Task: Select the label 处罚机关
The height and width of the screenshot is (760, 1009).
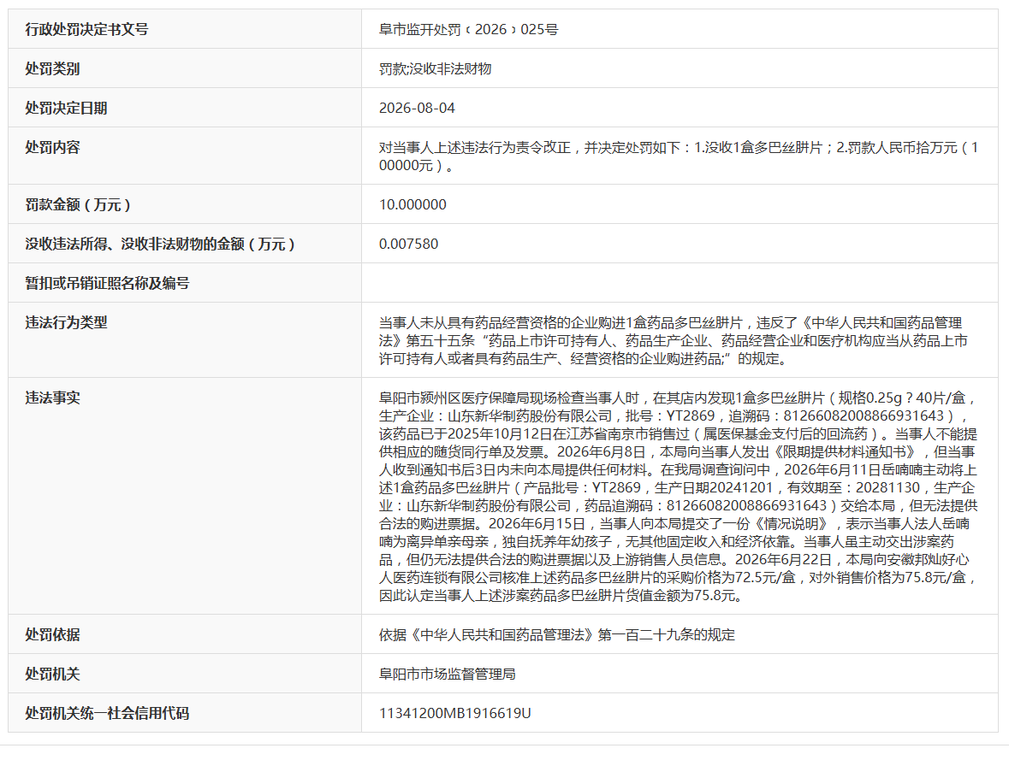Action: pyautogui.click(x=52, y=675)
